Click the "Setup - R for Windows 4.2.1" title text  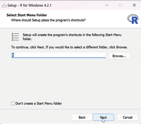coord(29,5)
